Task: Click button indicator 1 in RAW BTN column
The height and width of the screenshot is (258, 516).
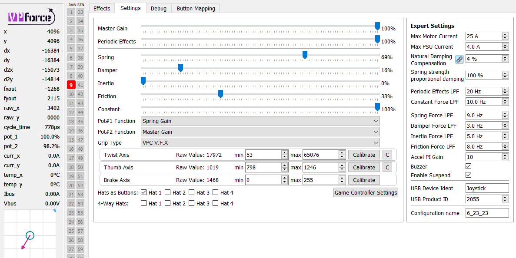Action: click(x=71, y=12)
